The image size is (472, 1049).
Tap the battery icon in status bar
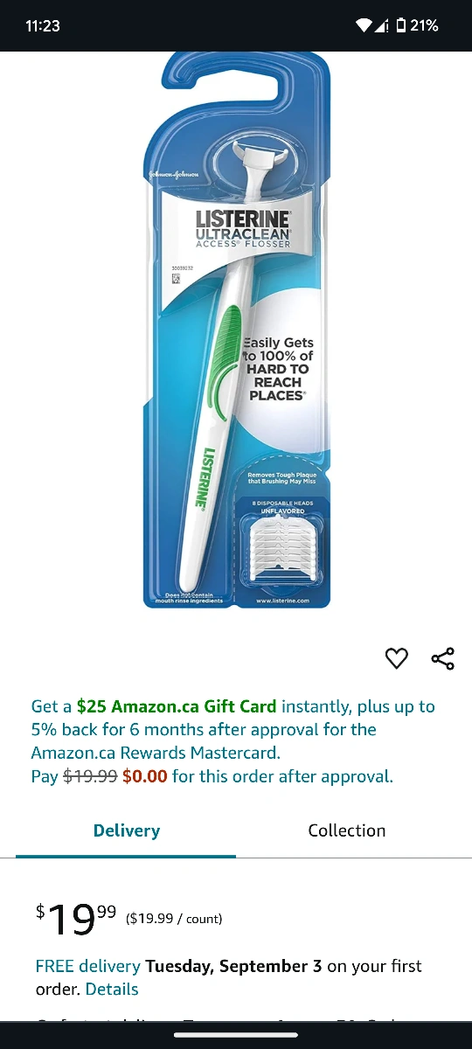point(400,25)
